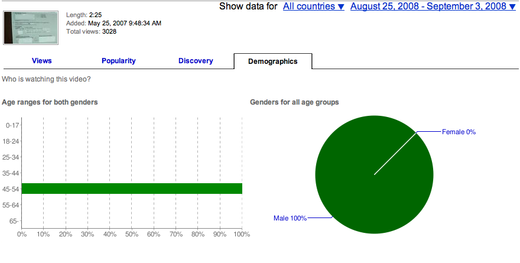
Task: Click the 0-17 age range label
Action: click(x=12, y=125)
